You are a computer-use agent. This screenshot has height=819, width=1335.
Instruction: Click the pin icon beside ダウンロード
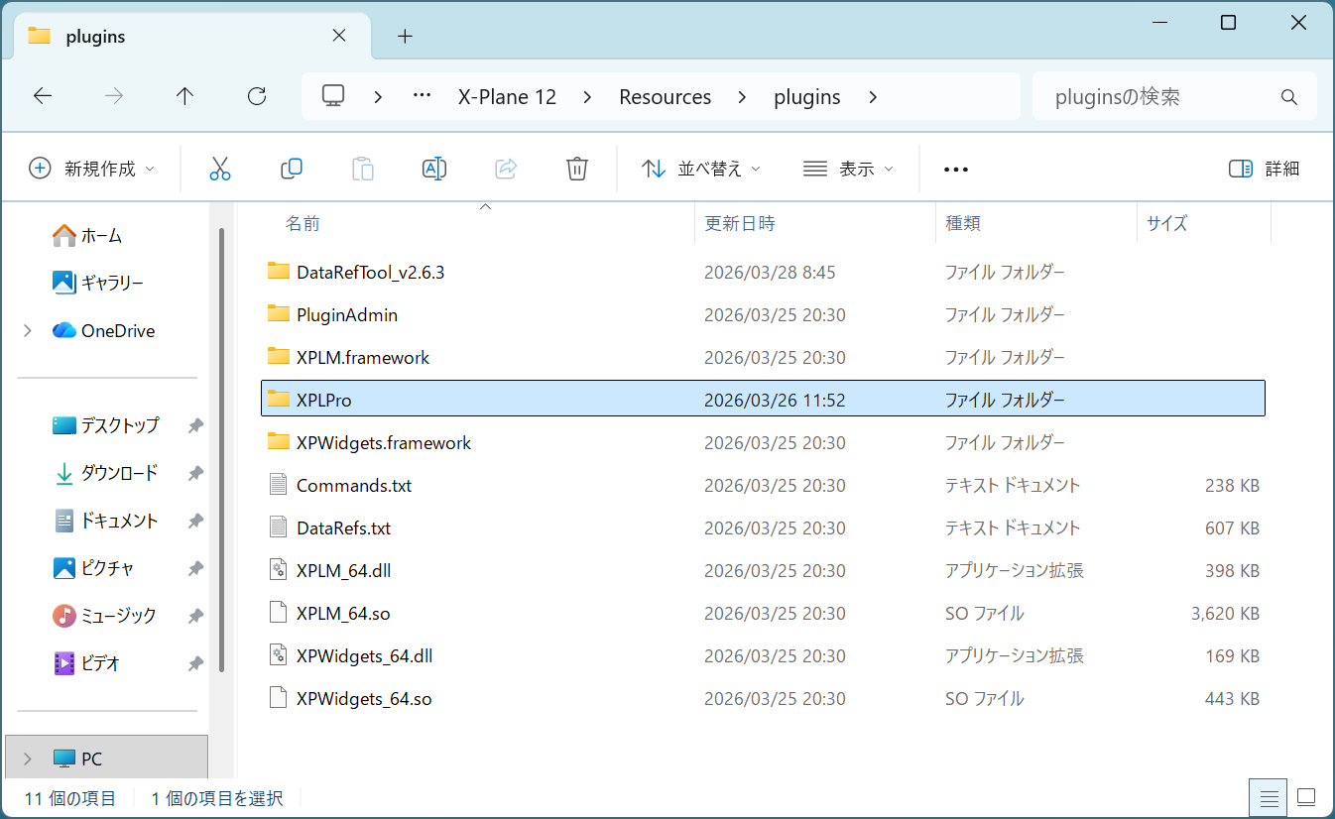(x=195, y=473)
